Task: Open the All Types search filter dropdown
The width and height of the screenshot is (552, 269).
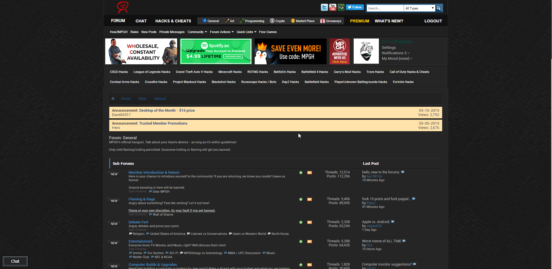Action: (419, 8)
